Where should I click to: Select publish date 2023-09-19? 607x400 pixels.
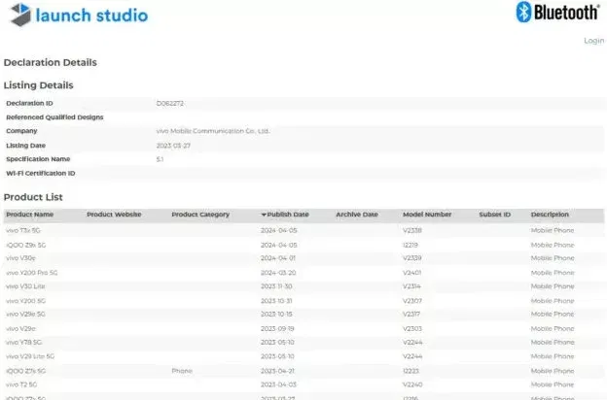tap(277, 329)
